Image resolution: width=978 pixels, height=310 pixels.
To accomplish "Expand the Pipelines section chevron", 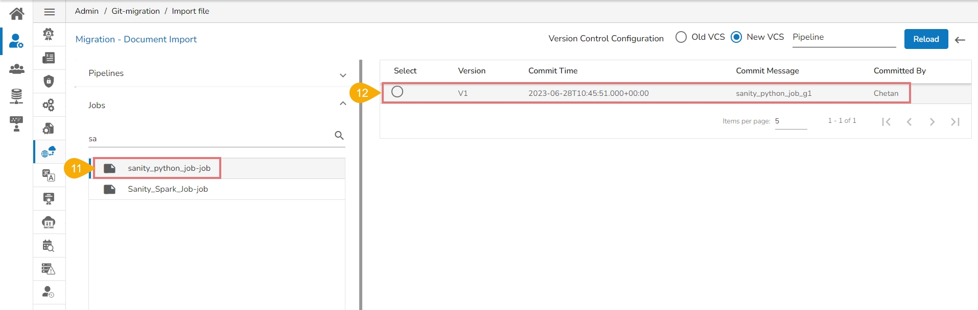I will 343,75.
